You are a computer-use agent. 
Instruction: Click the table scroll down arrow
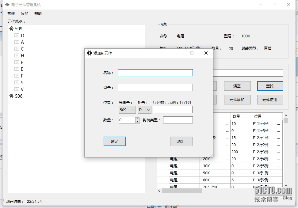[286, 186]
